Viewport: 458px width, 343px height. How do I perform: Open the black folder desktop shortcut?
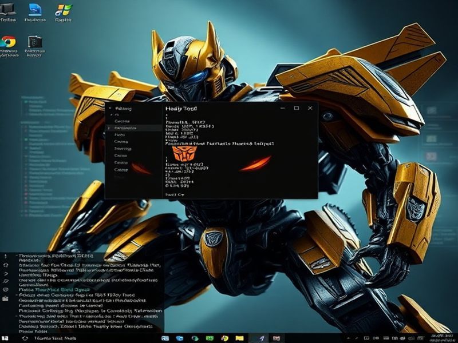pos(35,46)
